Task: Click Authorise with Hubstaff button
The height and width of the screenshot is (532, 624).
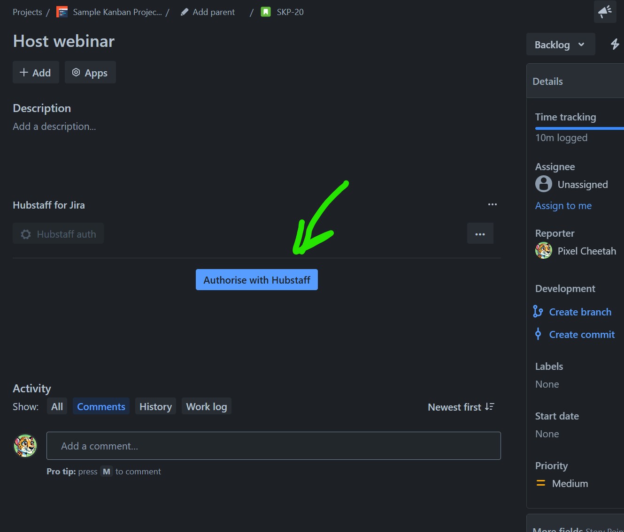Action: pos(257,280)
